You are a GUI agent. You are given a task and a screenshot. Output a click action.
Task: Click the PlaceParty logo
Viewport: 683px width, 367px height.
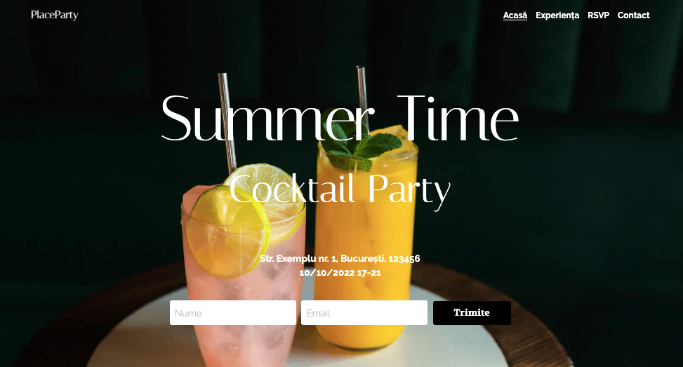pyautogui.click(x=55, y=15)
